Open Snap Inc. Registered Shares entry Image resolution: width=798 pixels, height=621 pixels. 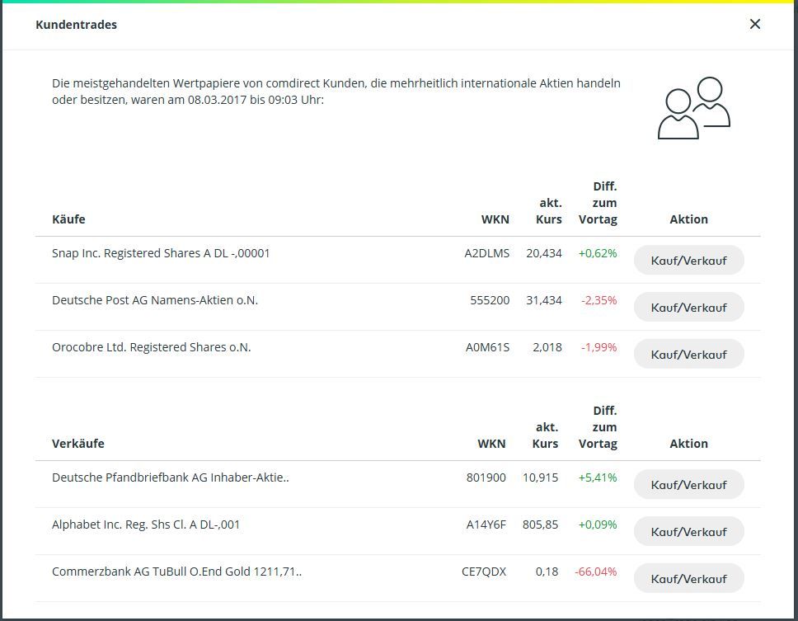tap(161, 253)
